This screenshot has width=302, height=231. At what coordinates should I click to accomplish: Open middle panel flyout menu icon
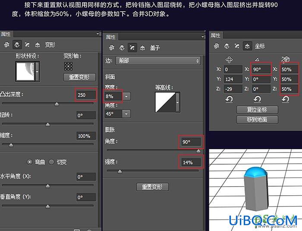pyautogui.click(x=203, y=37)
